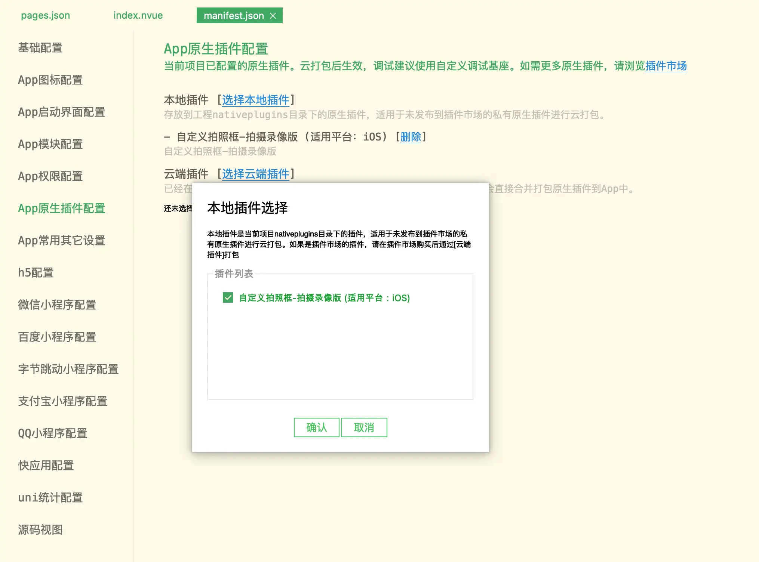
Task: Open App图标配置 in the sidebar
Action: (x=50, y=80)
